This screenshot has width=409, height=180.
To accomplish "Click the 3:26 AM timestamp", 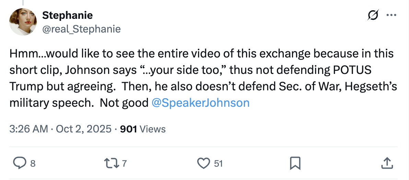I will tap(29, 129).
